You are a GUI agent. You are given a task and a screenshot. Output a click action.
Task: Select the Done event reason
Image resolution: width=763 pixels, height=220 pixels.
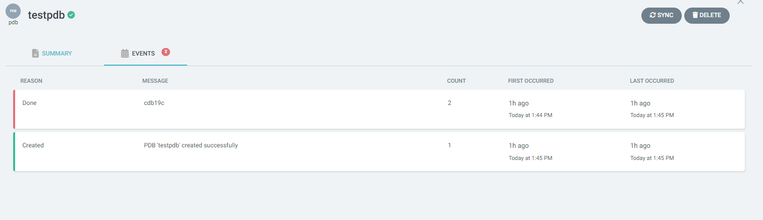click(x=30, y=103)
